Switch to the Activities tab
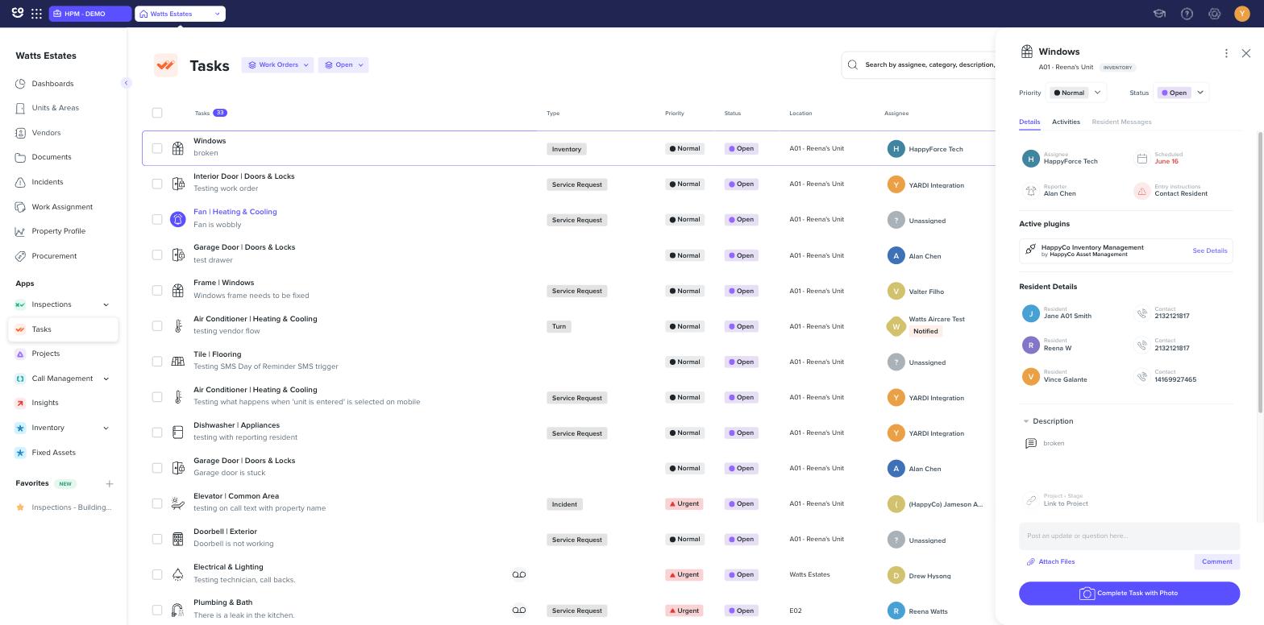The image size is (1264, 625). [x=1066, y=122]
